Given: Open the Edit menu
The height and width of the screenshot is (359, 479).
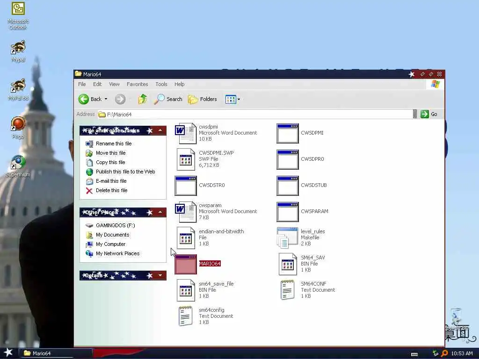Looking at the screenshot, I should (97, 84).
